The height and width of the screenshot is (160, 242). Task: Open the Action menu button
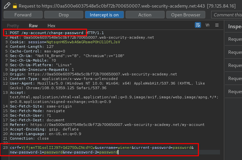pos(145,15)
